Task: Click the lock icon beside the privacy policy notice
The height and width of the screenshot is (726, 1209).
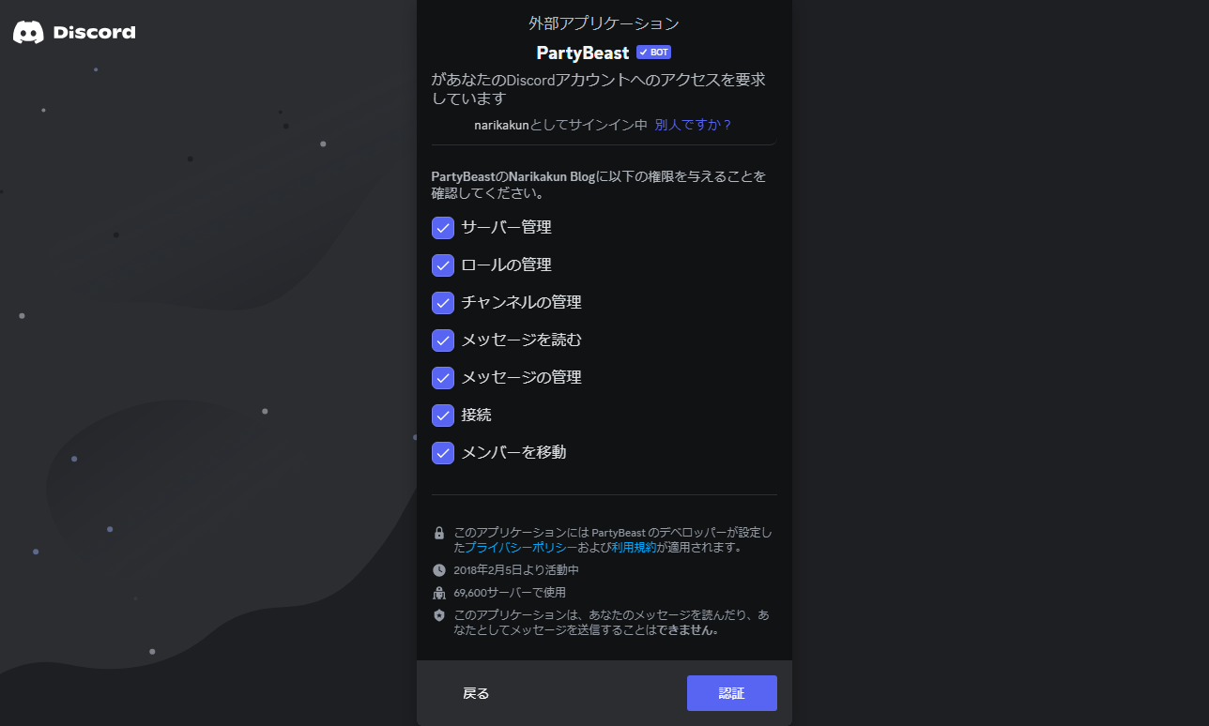Action: coord(439,532)
